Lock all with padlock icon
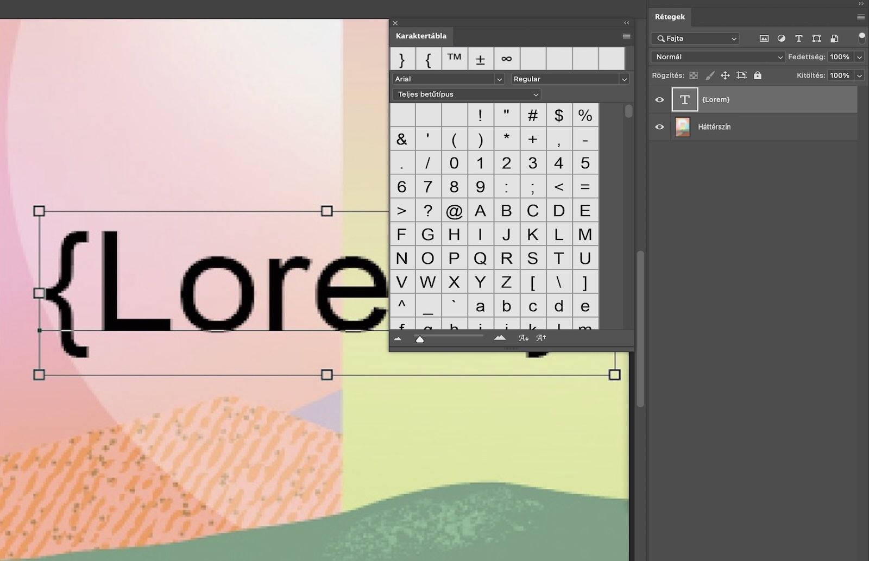This screenshot has width=869, height=561. click(x=758, y=75)
